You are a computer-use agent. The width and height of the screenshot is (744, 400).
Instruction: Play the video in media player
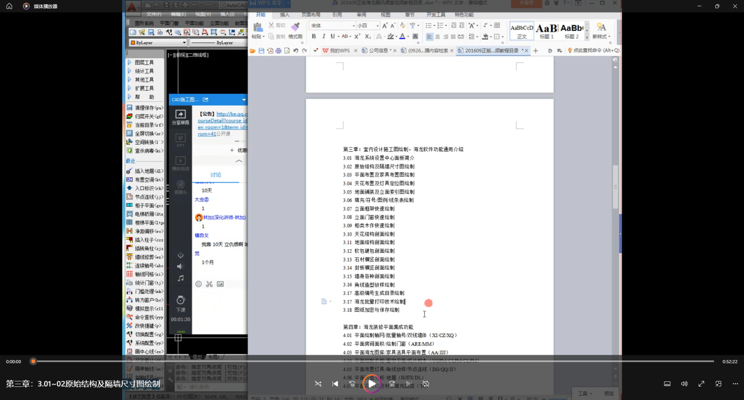coord(371,384)
